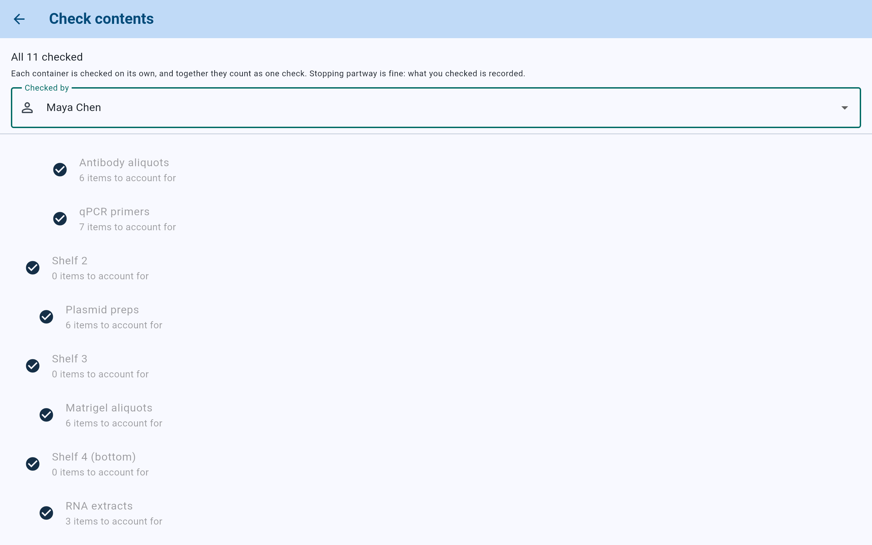The height and width of the screenshot is (545, 872).
Task: Click the 'Shelf 2' label
Action: pos(69,261)
